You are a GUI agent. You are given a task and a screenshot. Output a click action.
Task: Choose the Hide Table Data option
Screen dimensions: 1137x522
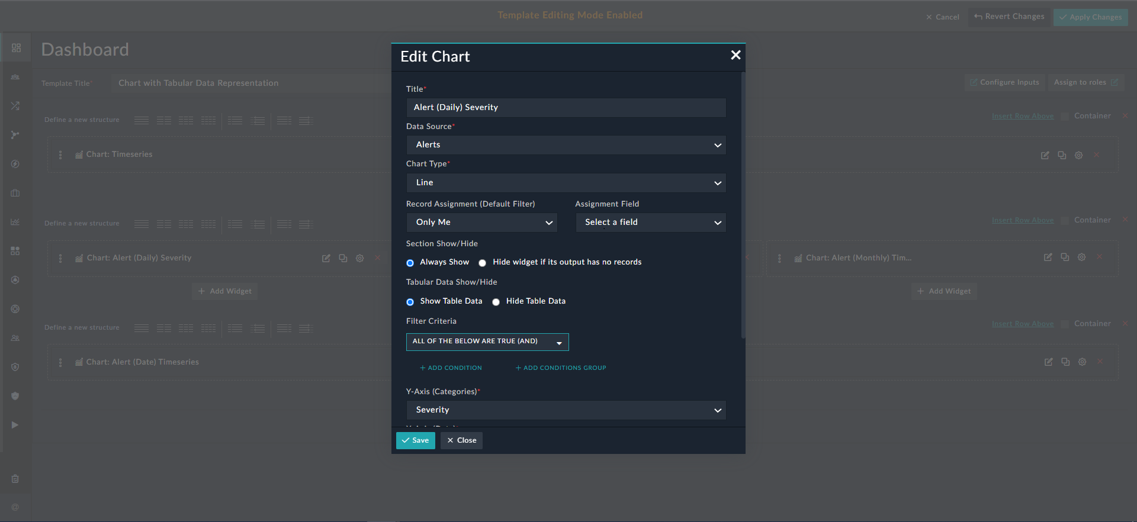point(496,302)
